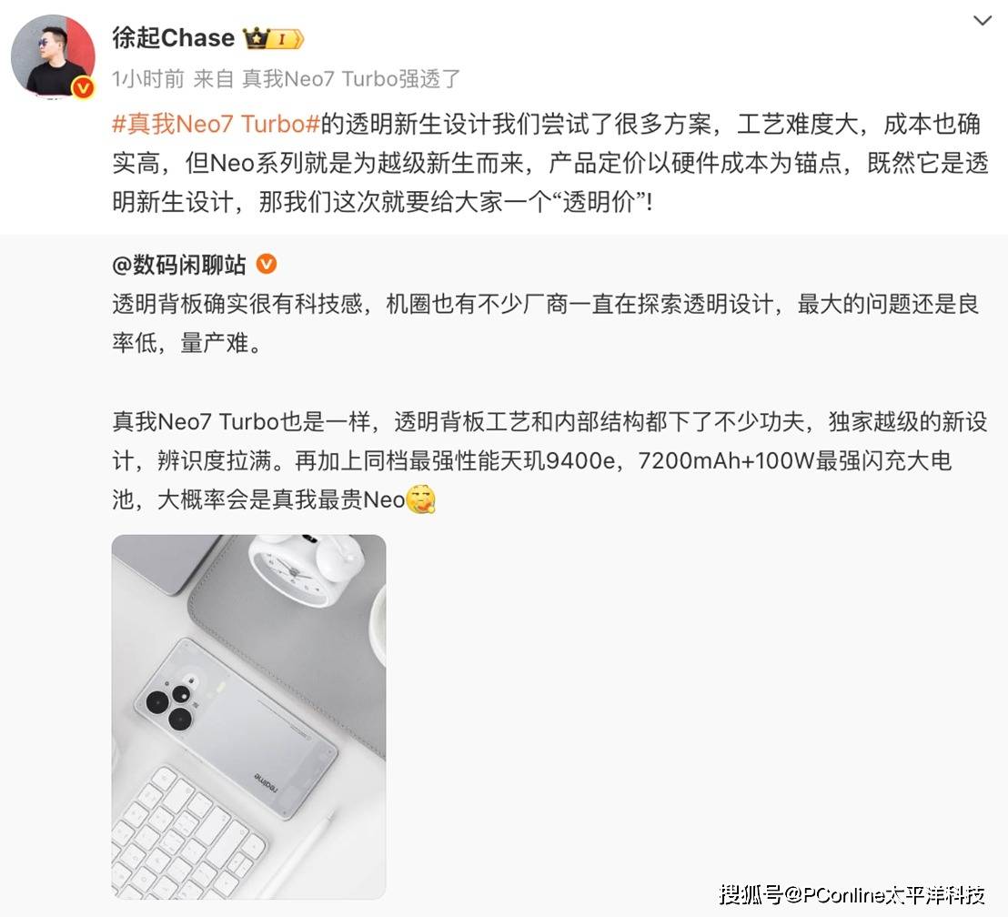
Task: Click the reposted paragraph about 良率低，量产难
Action: click(x=546, y=323)
